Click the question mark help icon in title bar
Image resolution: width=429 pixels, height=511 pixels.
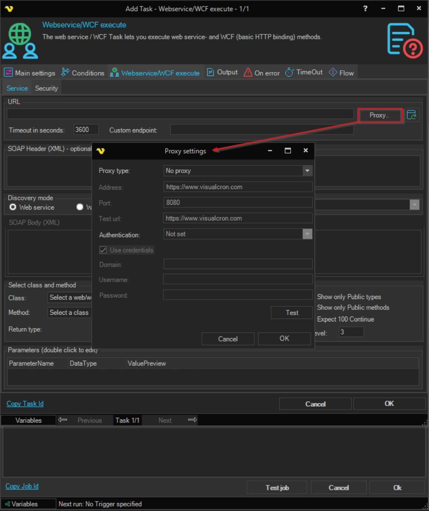[366, 8]
